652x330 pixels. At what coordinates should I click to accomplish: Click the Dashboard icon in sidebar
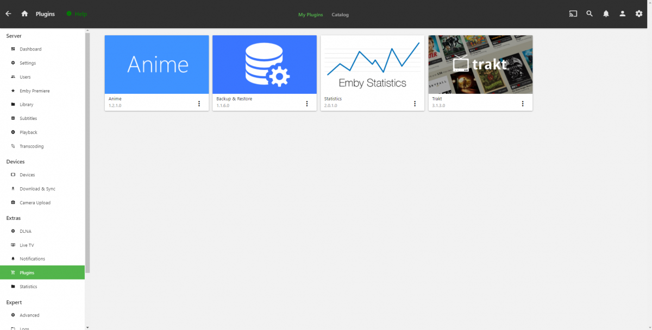tap(13, 49)
